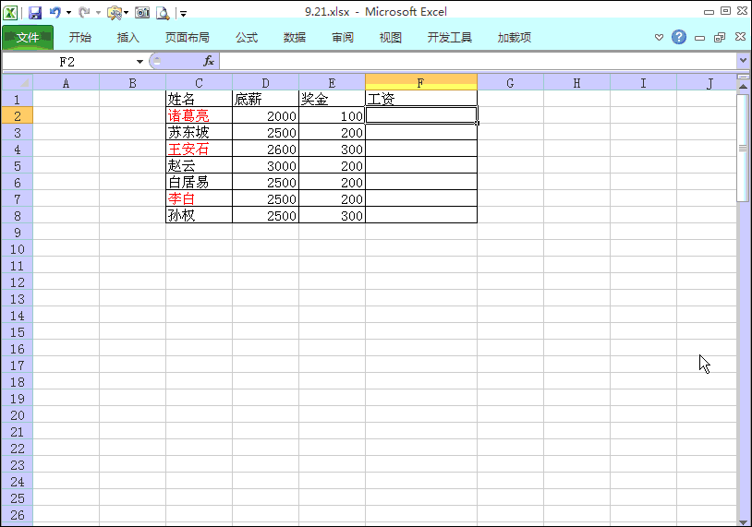Click the split box above the vertical scrollbar
The width and height of the screenshot is (752, 527).
[x=743, y=77]
